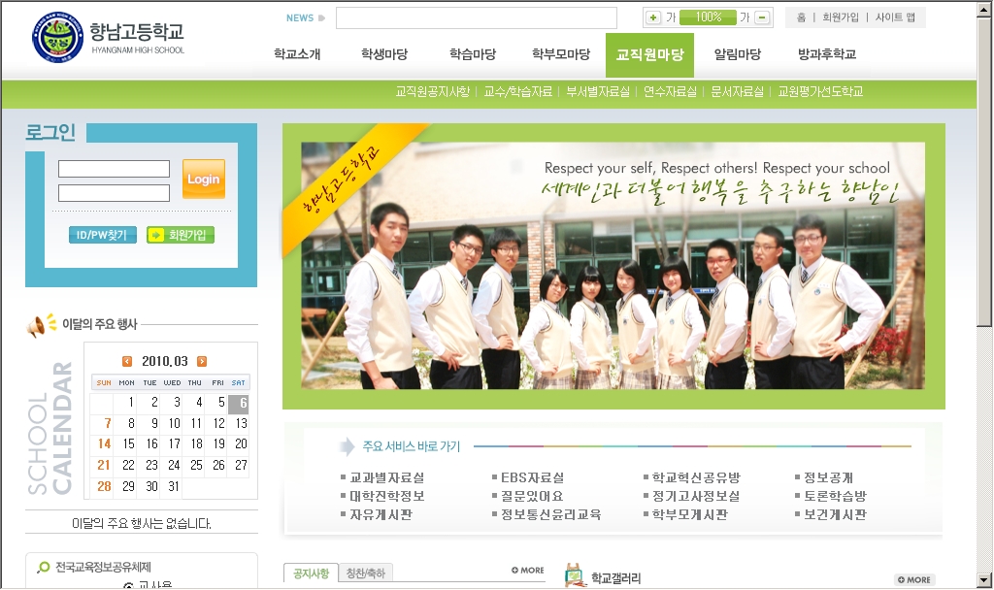Switch to the 칭찬/축하 tab
The height and width of the screenshot is (590, 994).
pos(366,574)
